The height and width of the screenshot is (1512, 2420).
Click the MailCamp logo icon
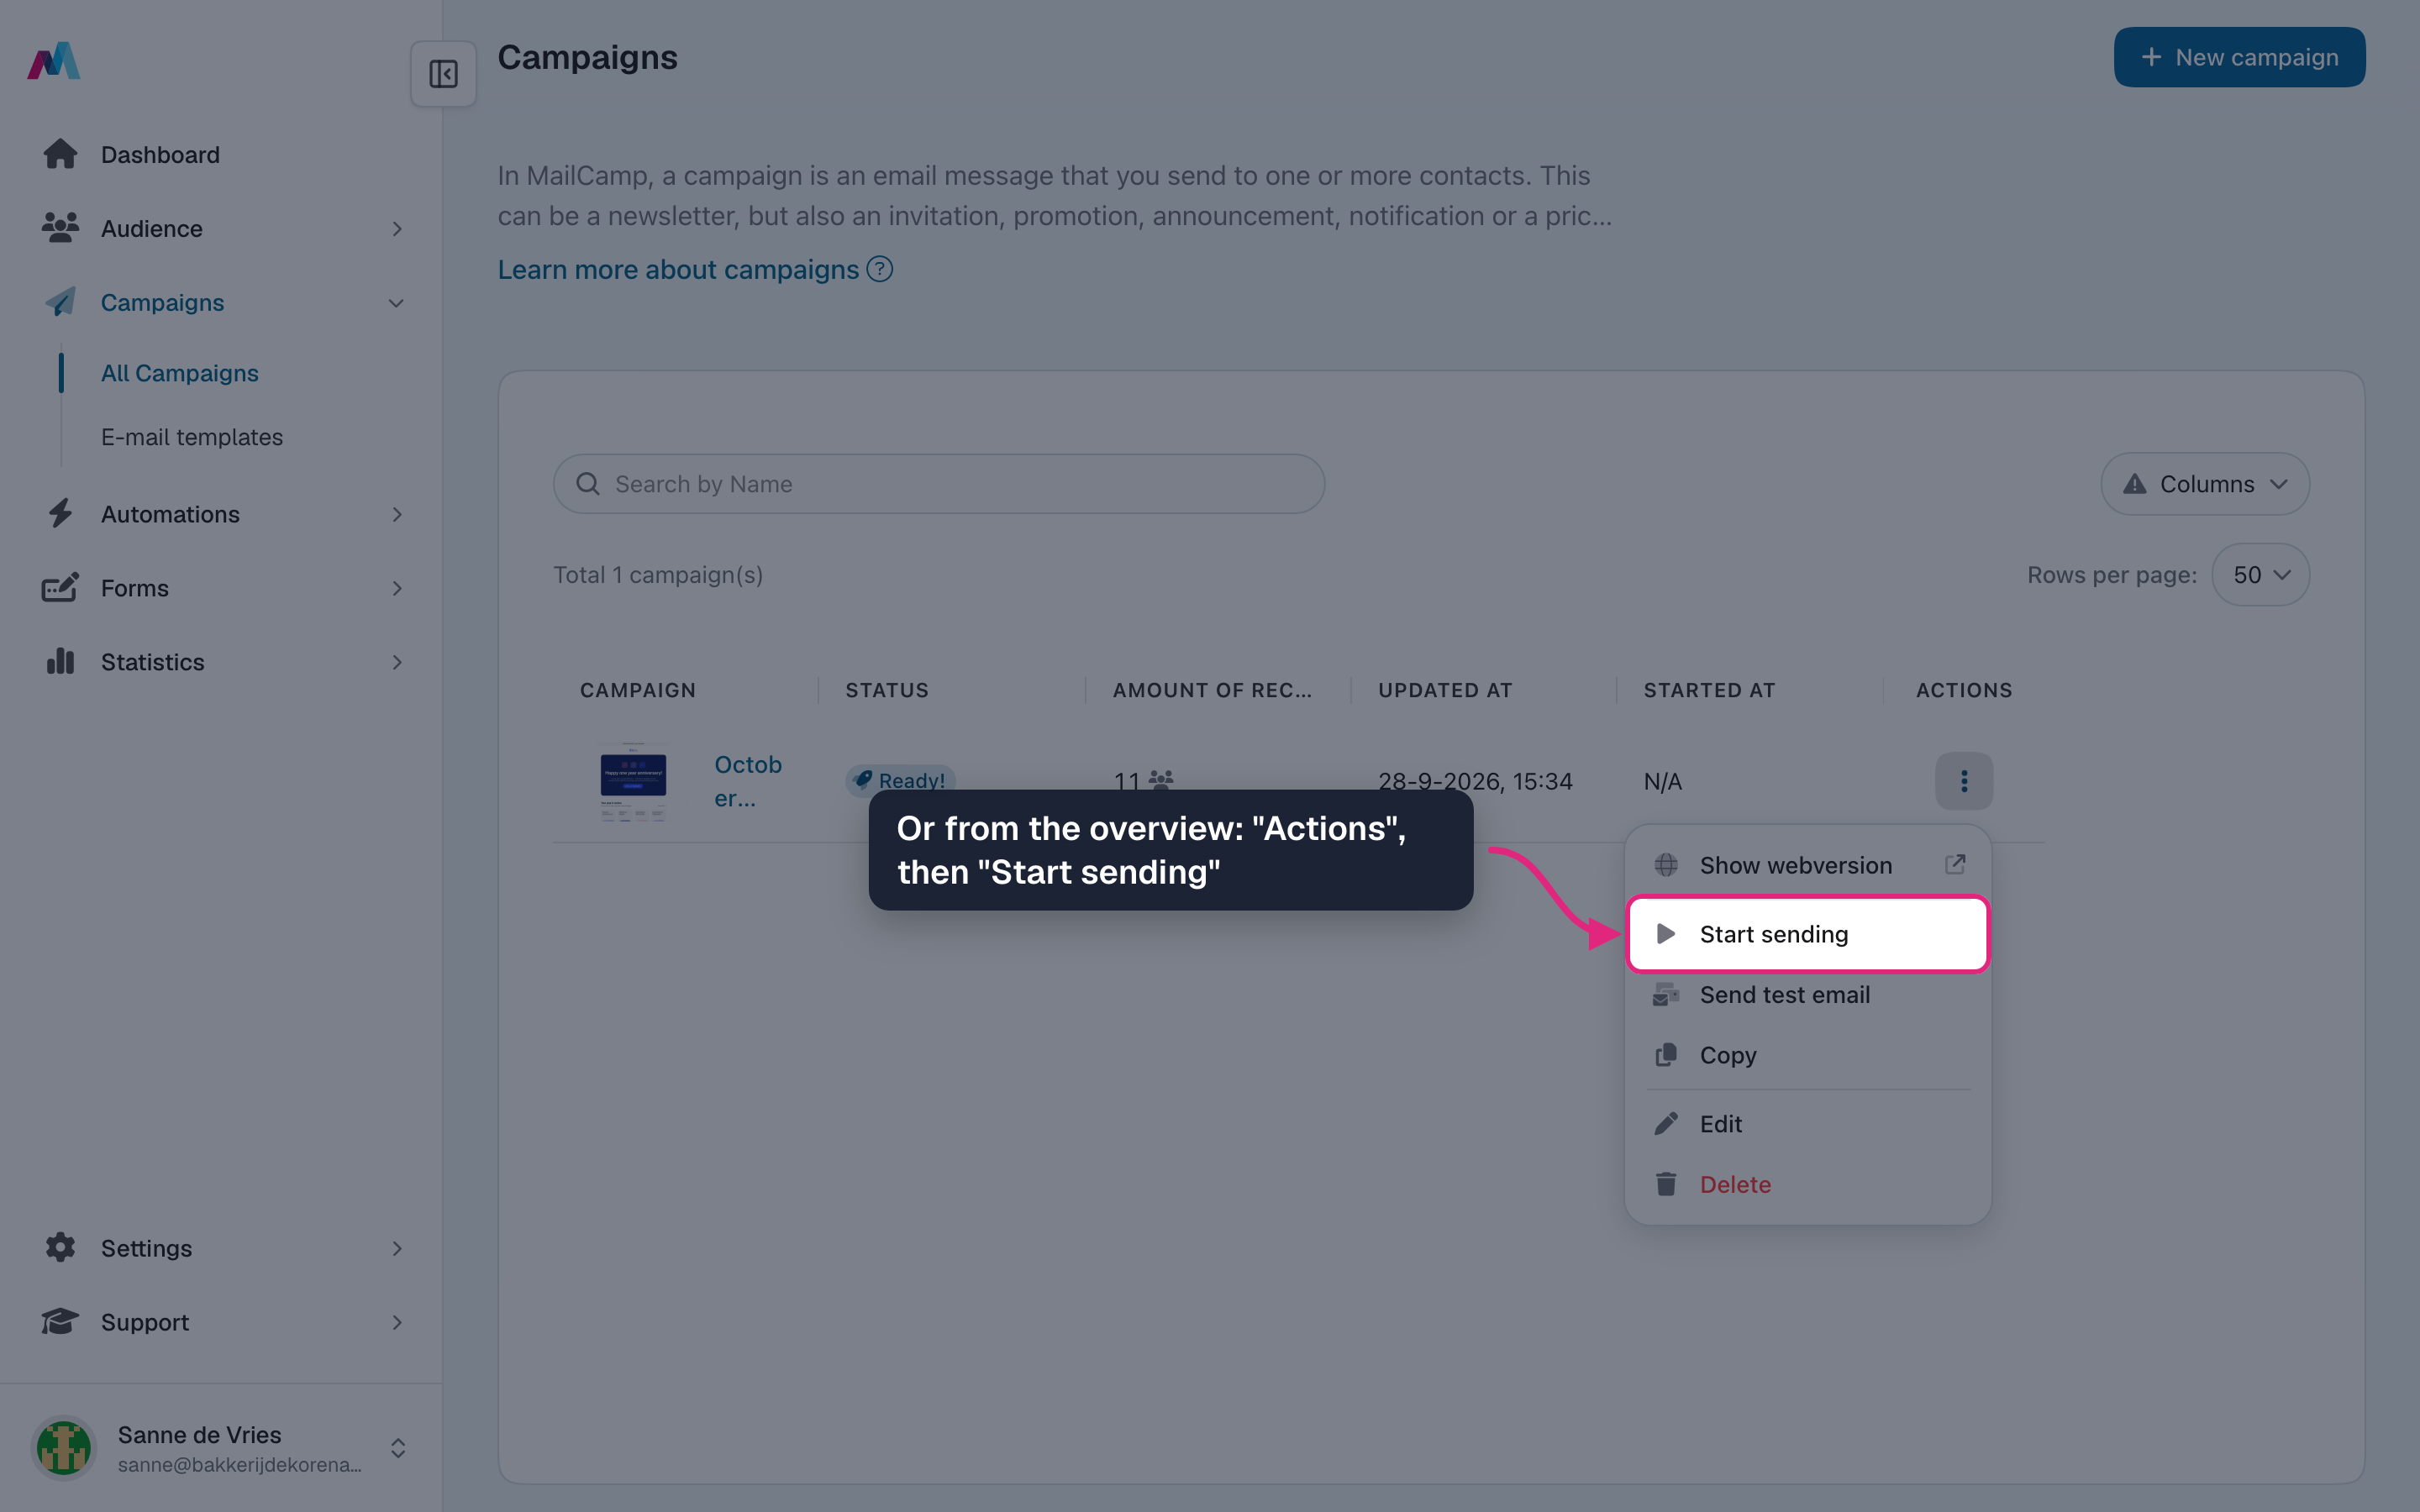(54, 60)
